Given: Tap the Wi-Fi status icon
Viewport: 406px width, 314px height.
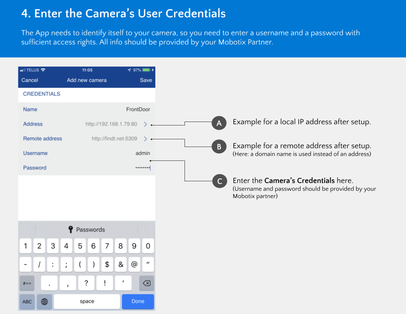Looking at the screenshot, I should click(43, 70).
